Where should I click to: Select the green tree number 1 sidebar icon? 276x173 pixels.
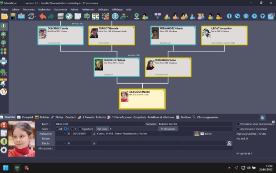3,26
